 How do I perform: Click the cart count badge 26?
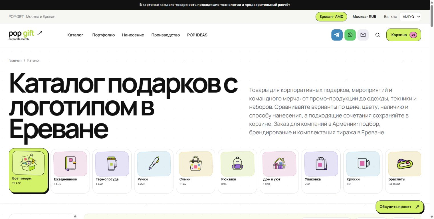(413, 35)
